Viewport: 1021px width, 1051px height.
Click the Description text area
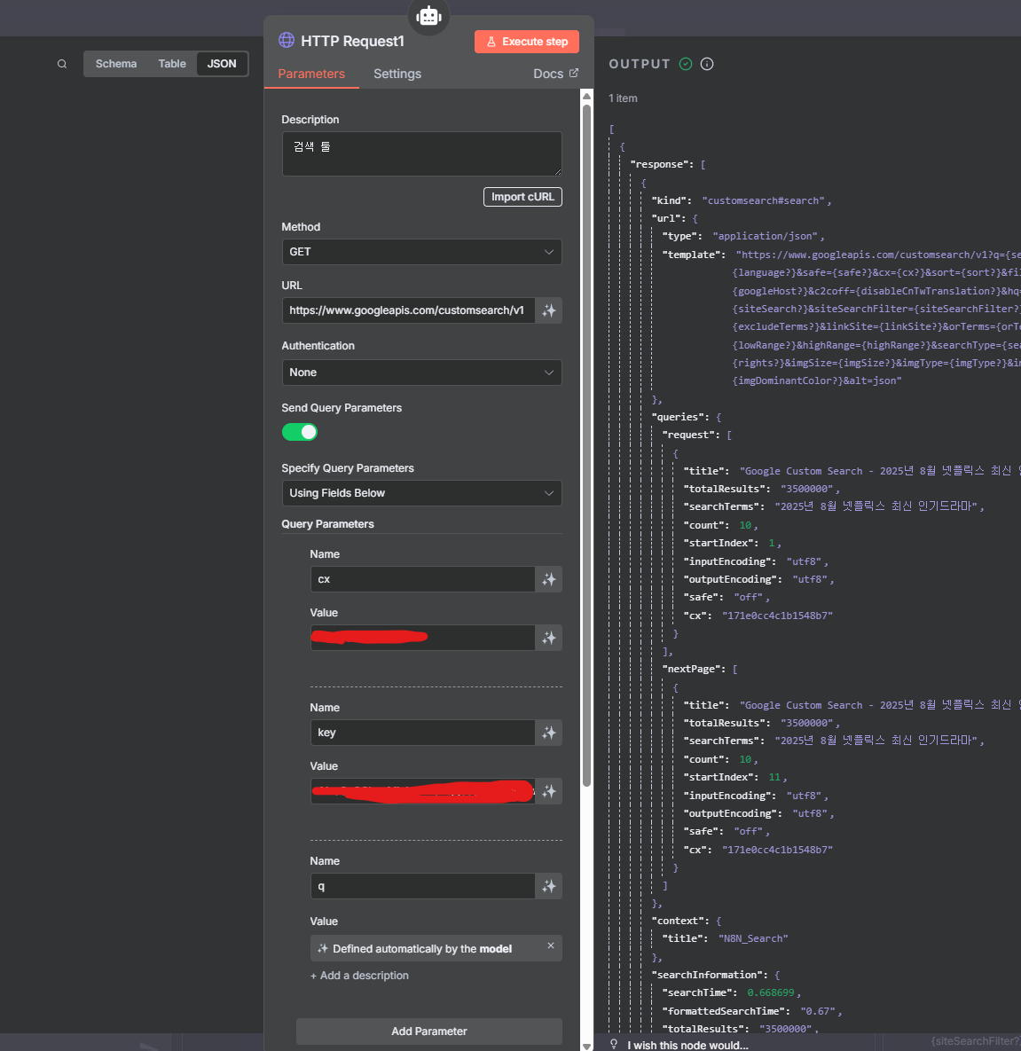[x=421, y=154]
